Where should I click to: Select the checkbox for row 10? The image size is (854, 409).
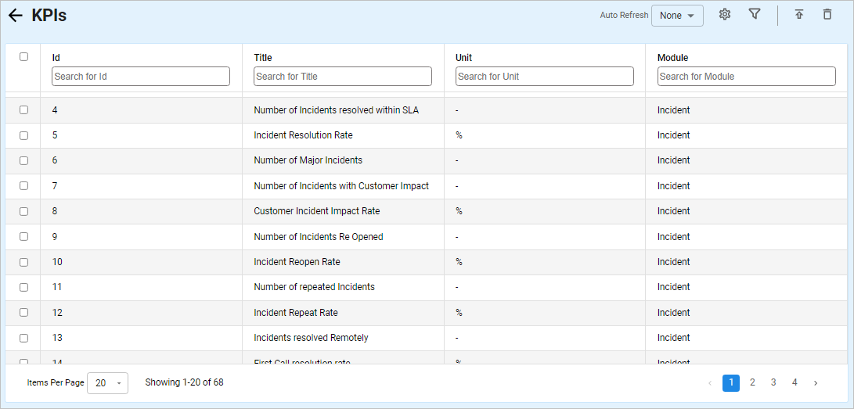pyautogui.click(x=23, y=262)
